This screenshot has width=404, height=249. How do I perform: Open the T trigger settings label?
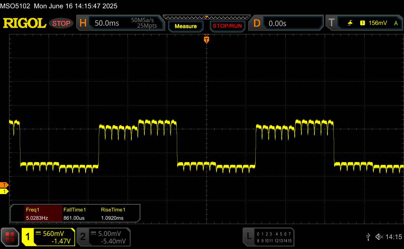pyautogui.click(x=331, y=23)
